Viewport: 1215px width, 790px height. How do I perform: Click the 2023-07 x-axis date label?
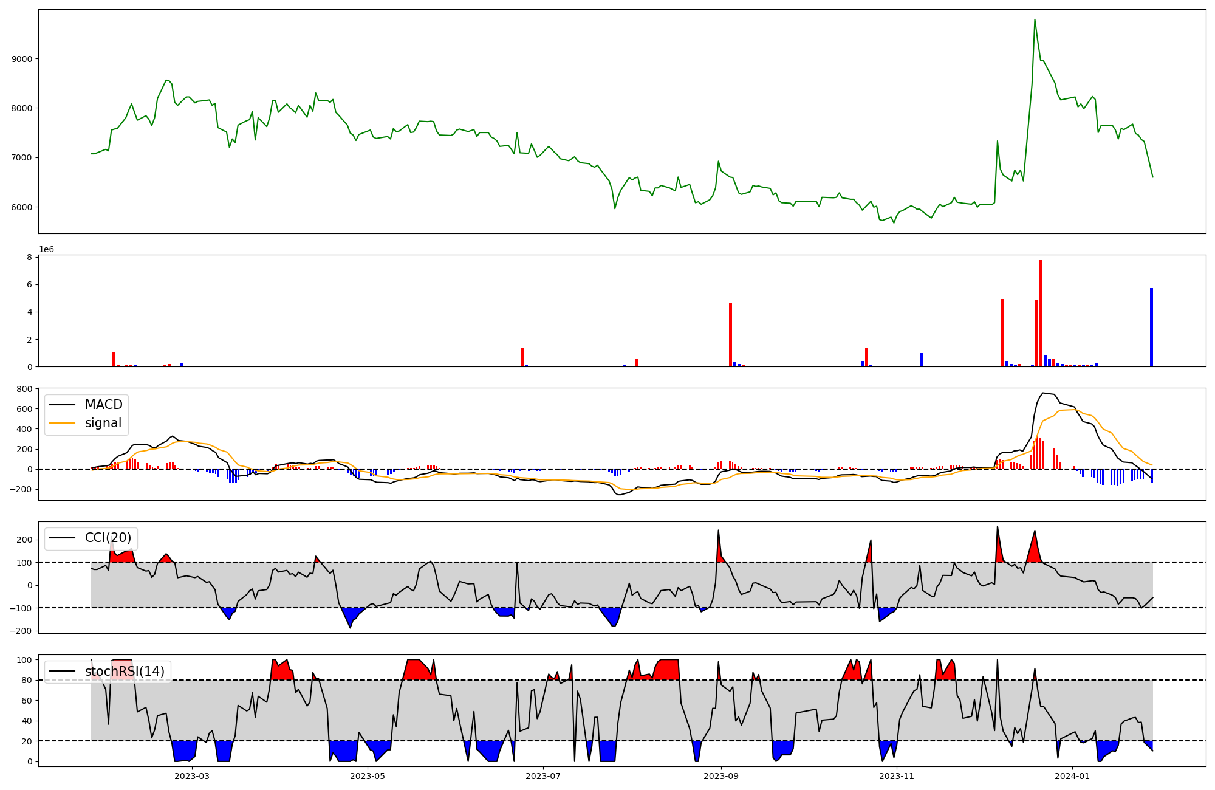pyautogui.click(x=542, y=776)
